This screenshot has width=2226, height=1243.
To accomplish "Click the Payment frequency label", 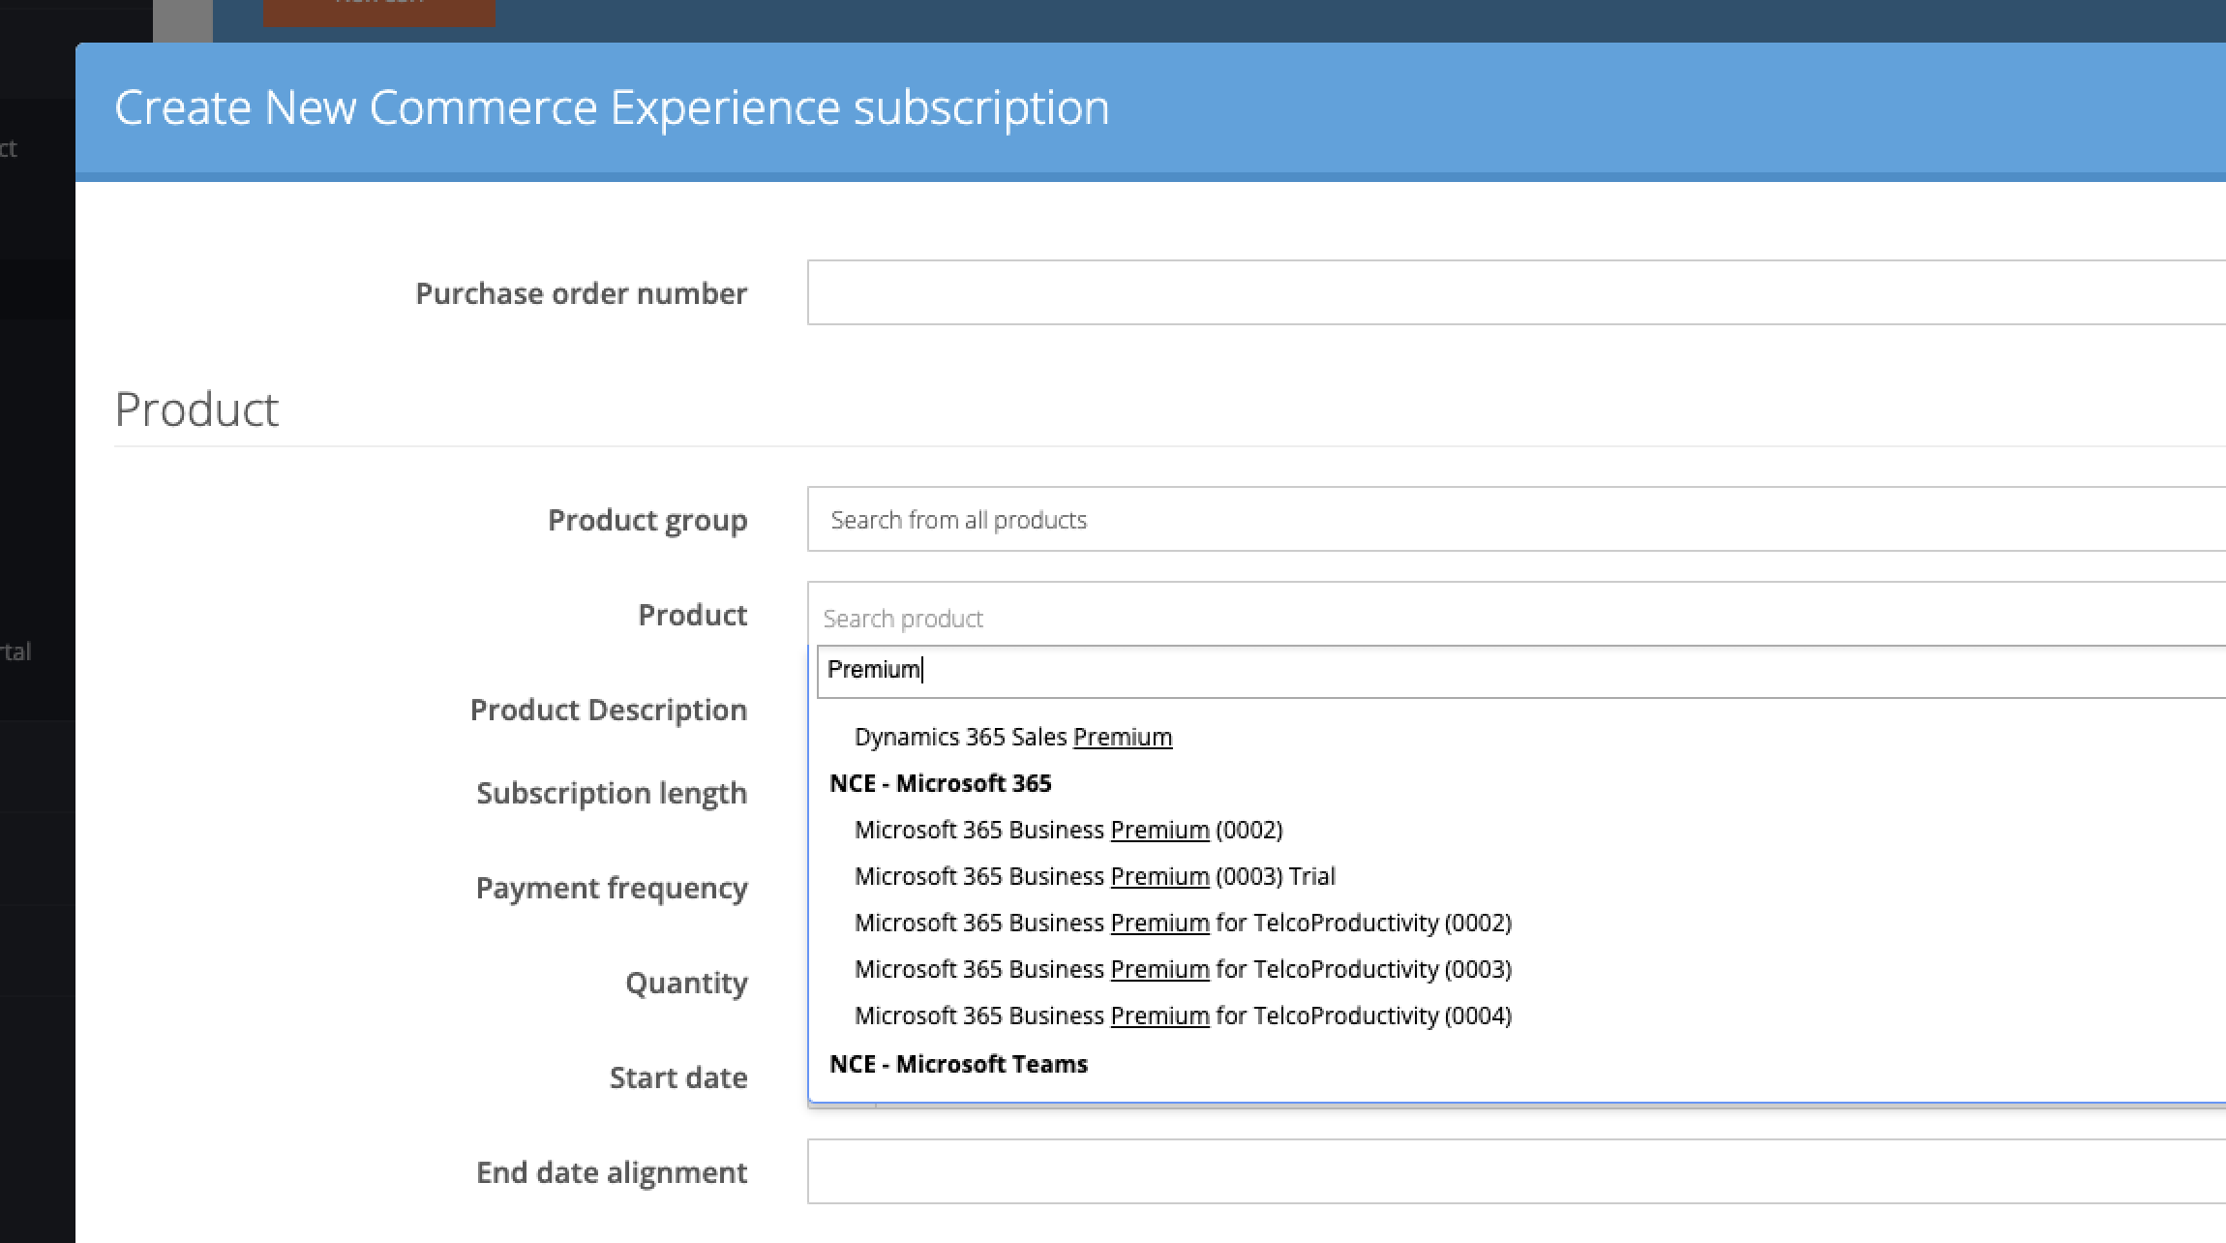I will (x=612, y=889).
